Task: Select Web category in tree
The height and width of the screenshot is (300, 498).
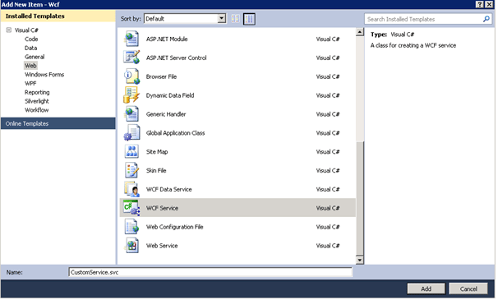Action: (30, 66)
